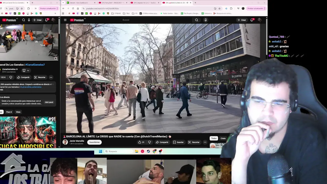The height and width of the screenshot is (184, 327).
Task: Select the Crisis filter chip
Action: pos(223,138)
